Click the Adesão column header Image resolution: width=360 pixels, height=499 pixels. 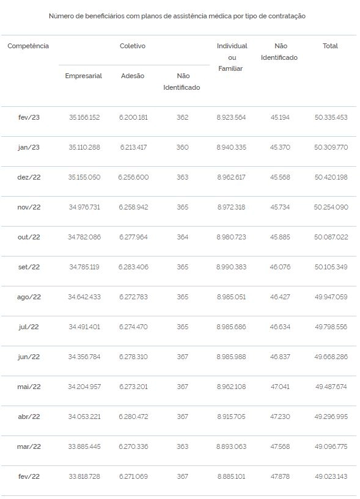click(133, 76)
